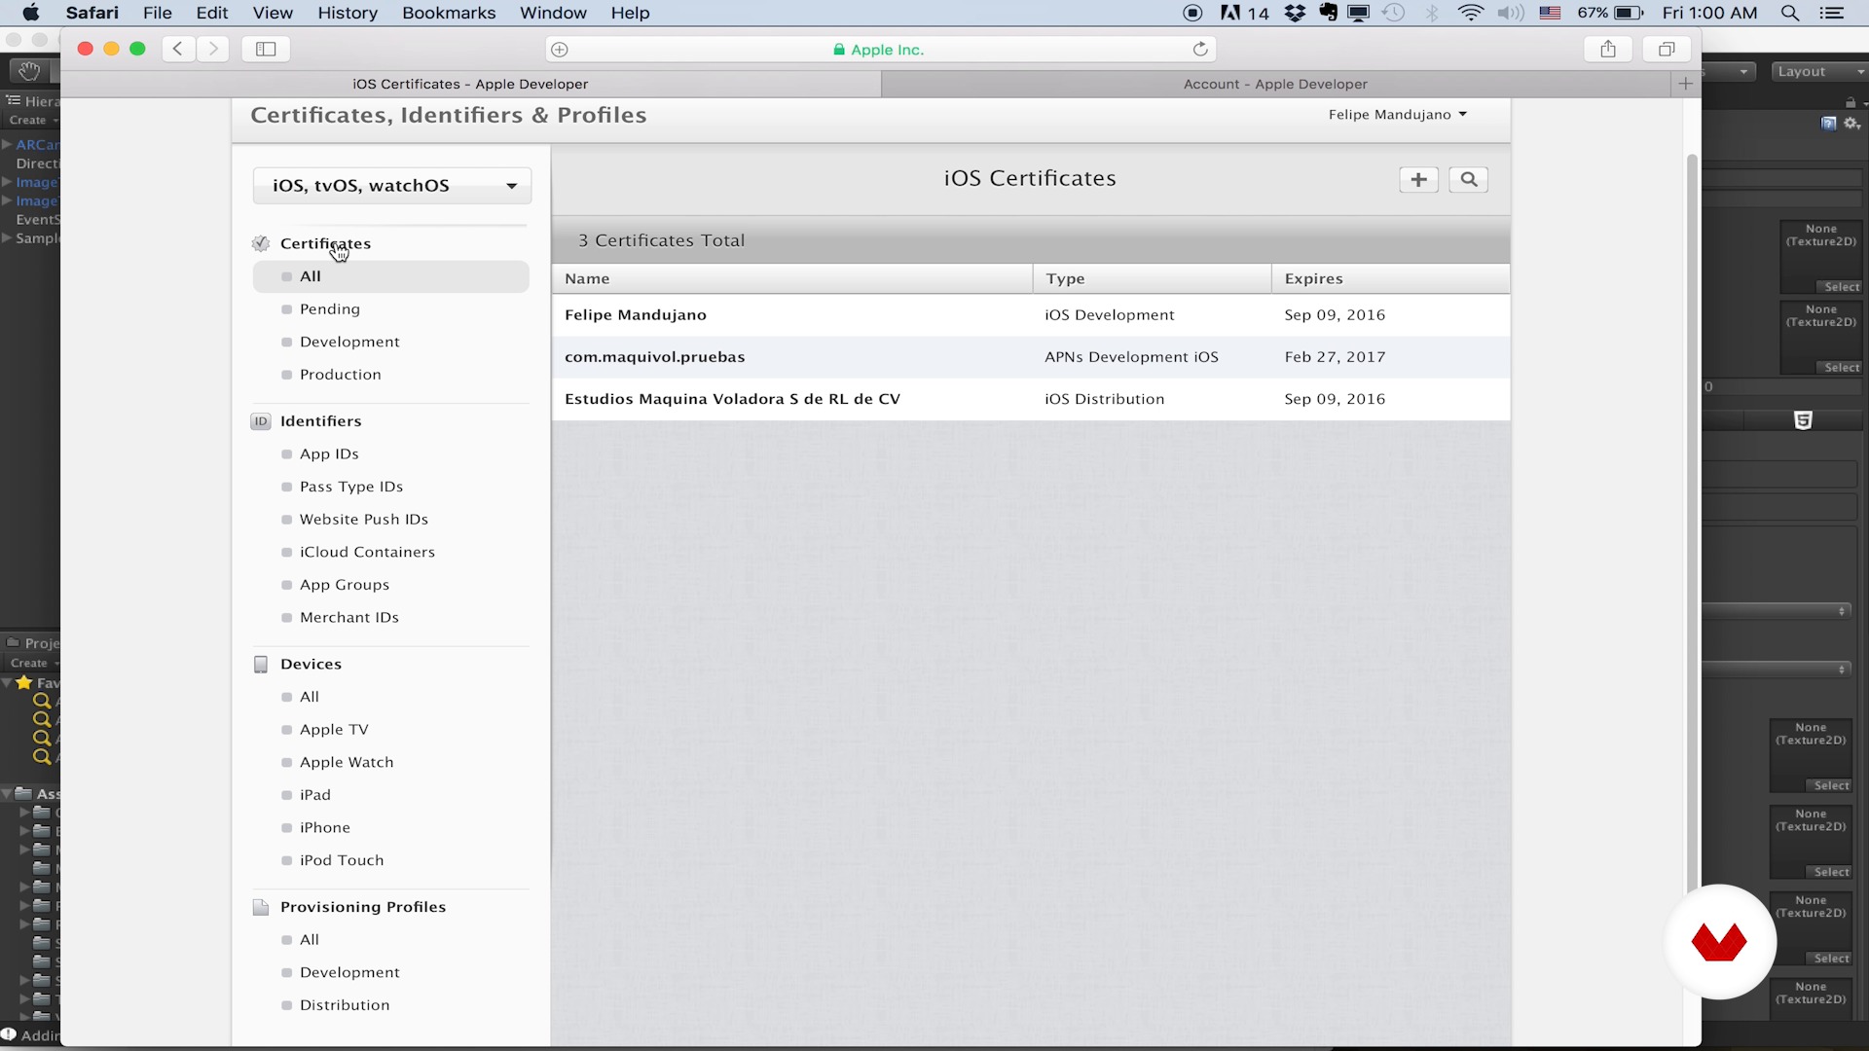Switch to Account - Apple Developer tab
This screenshot has height=1051, width=1869.
coord(1275,84)
